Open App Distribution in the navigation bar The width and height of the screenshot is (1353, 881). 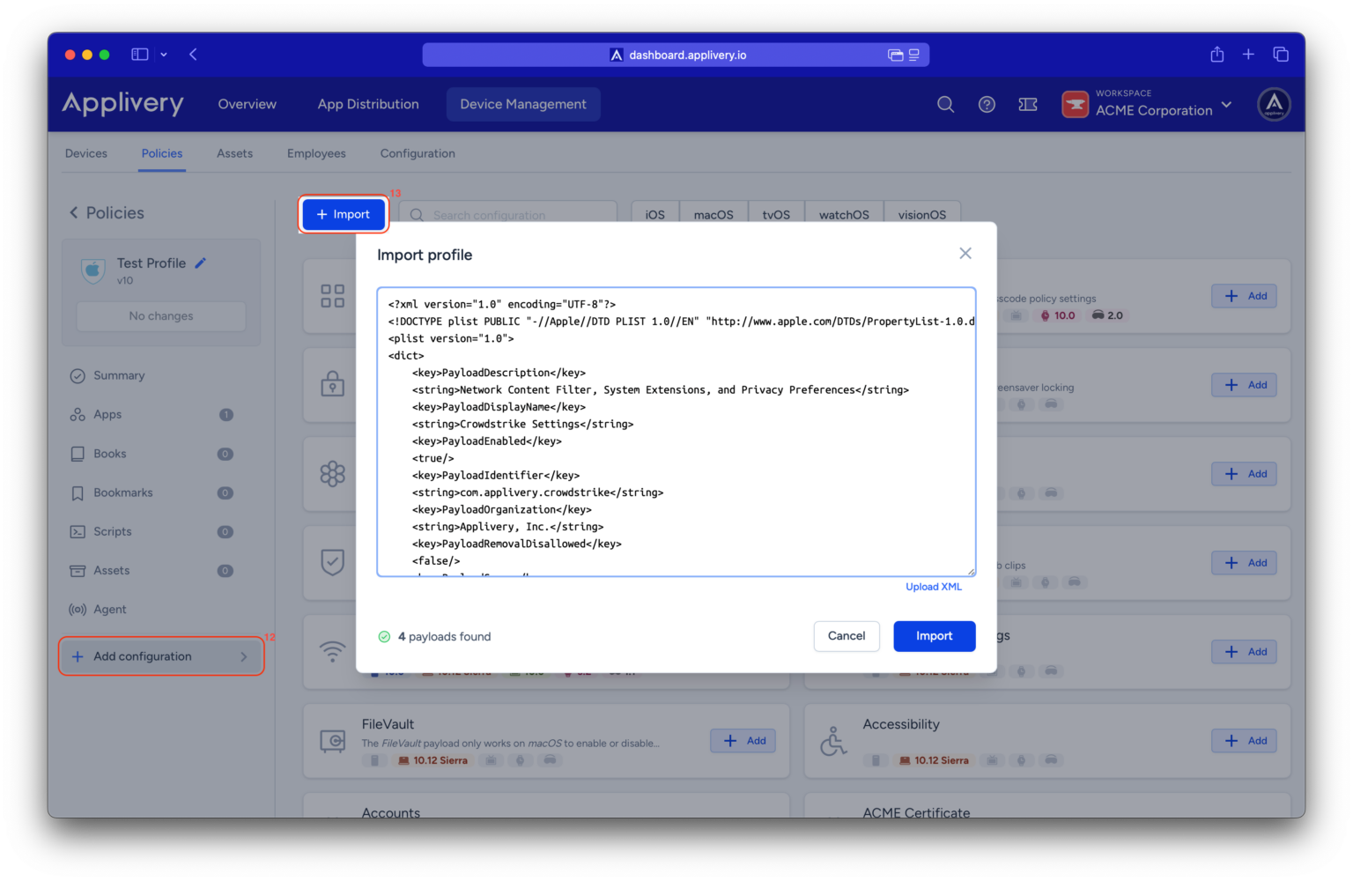(368, 104)
